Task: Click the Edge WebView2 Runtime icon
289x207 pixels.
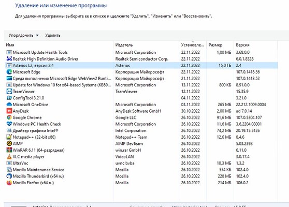Action: tap(9, 79)
